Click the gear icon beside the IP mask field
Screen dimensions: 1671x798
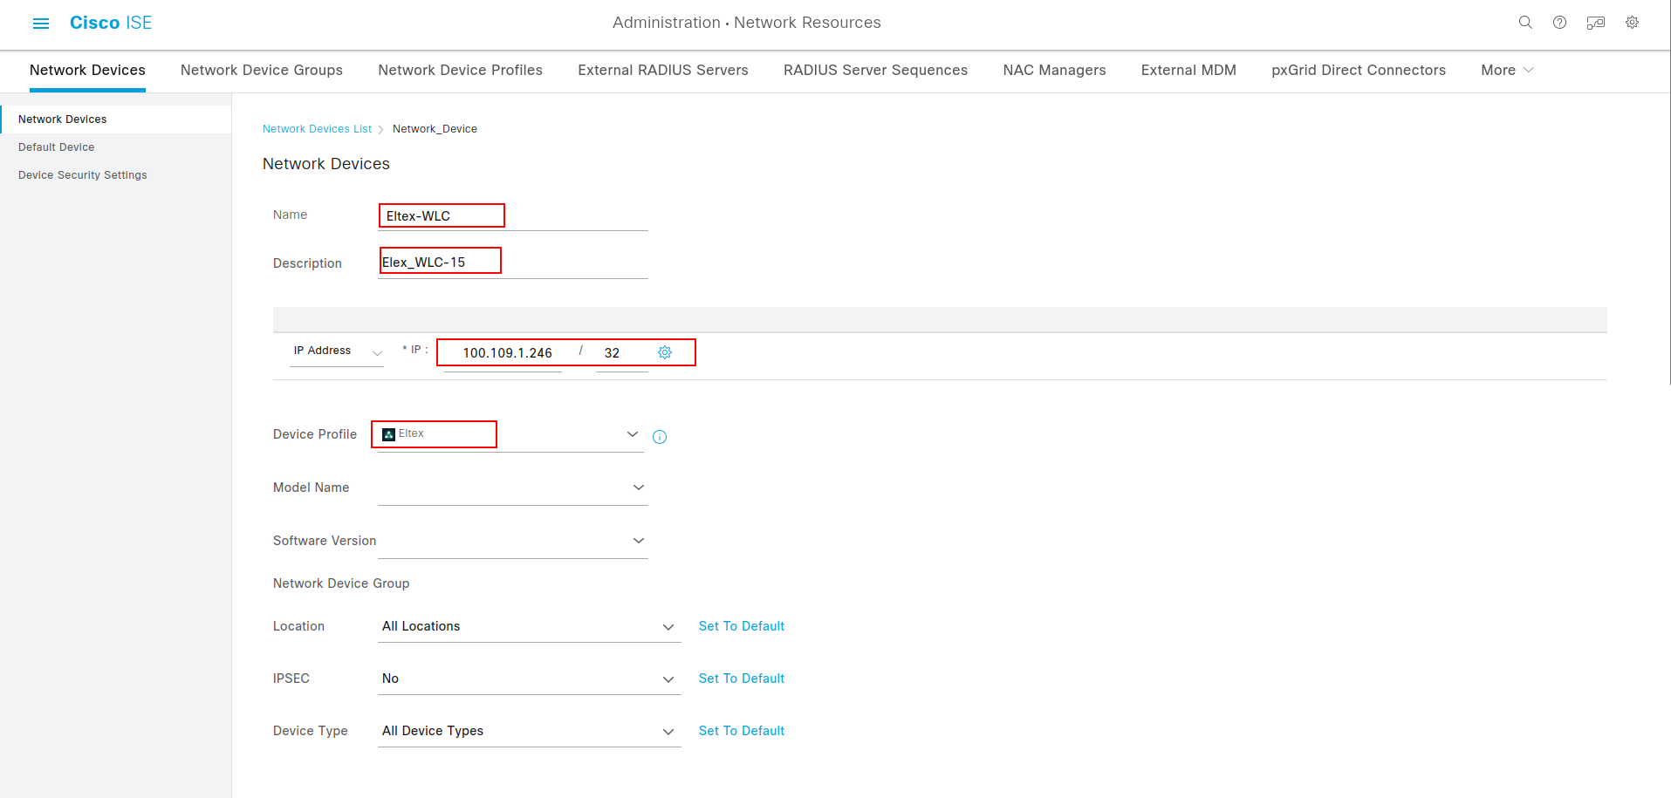665,352
